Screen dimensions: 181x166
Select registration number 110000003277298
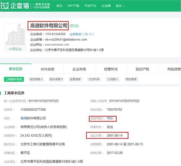[33, 110]
